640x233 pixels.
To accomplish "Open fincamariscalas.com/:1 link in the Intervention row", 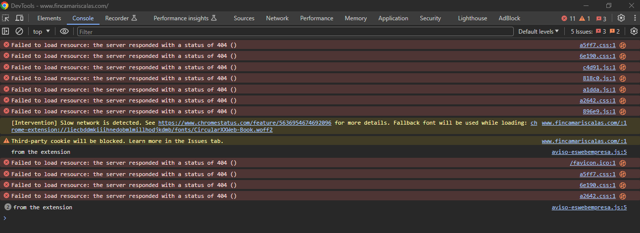I will coord(584,123).
